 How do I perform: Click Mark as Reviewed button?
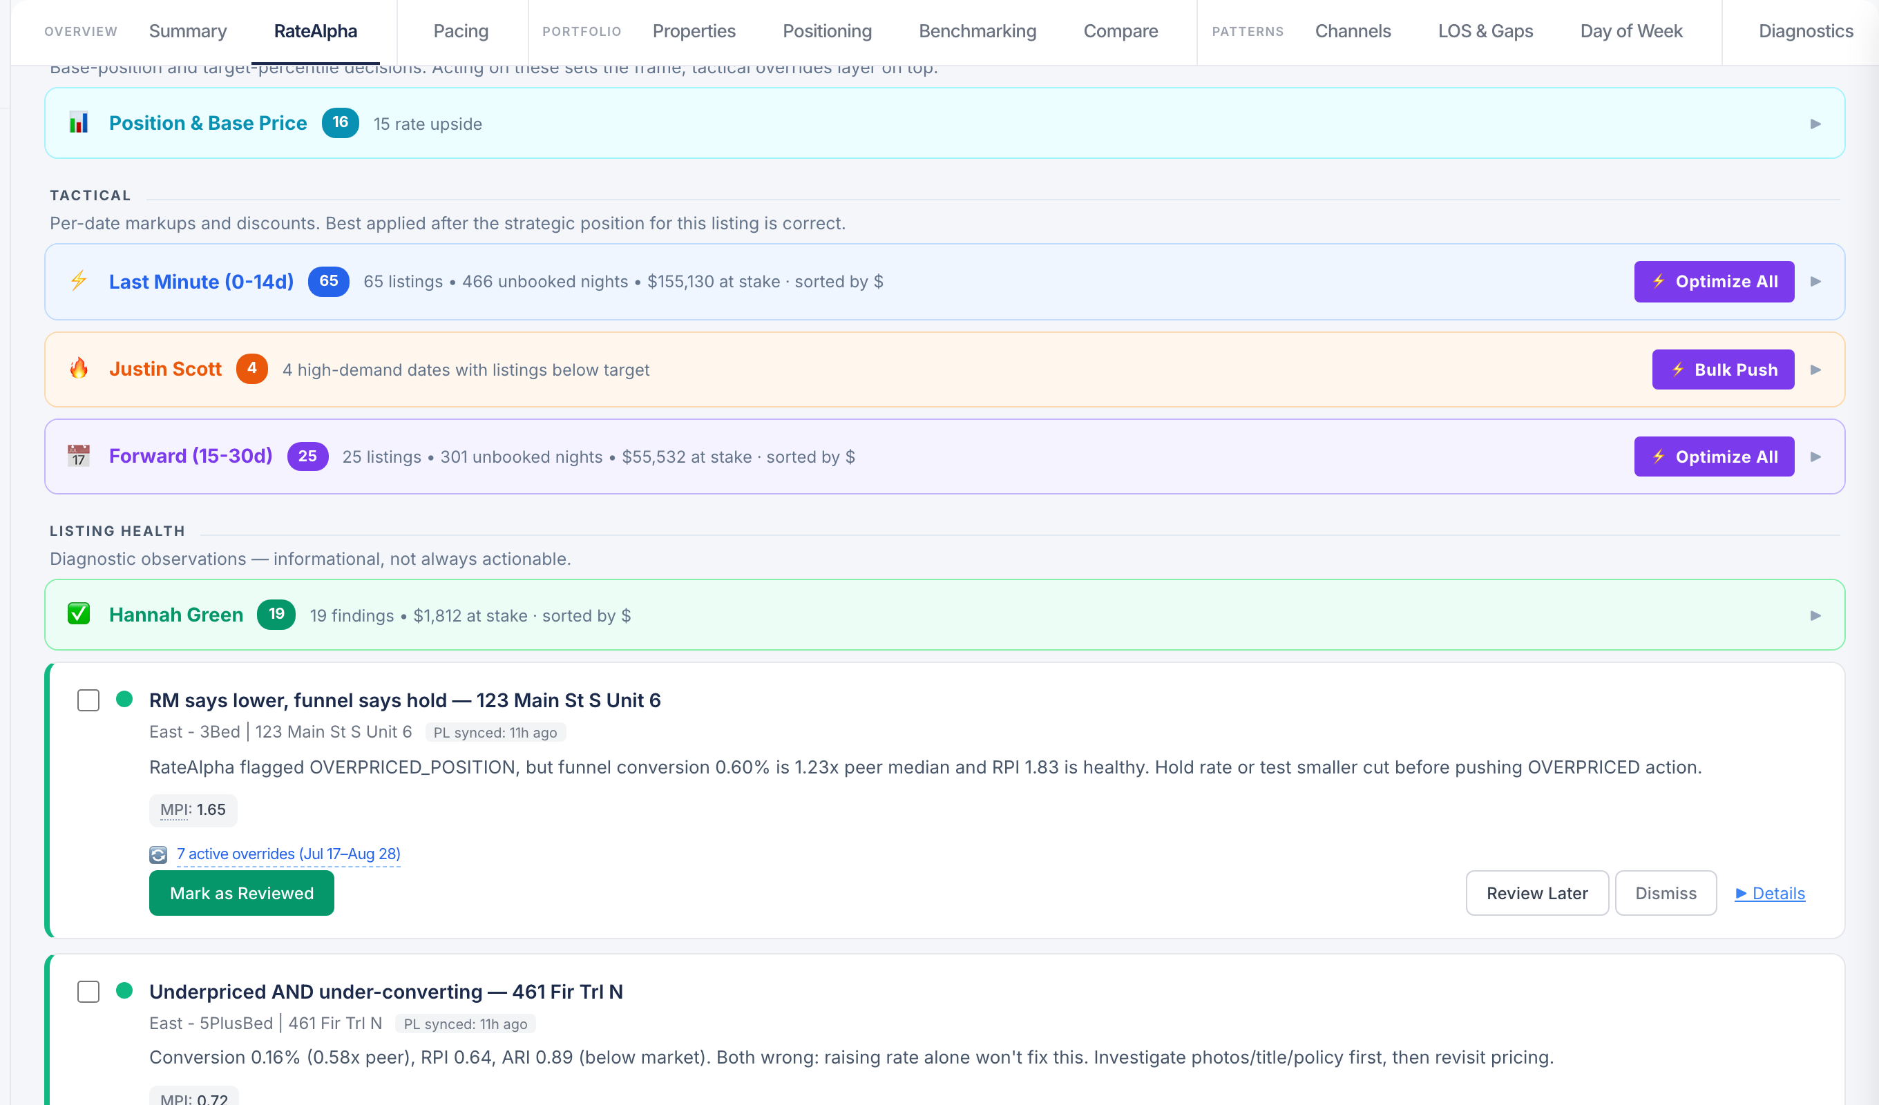[x=242, y=892]
